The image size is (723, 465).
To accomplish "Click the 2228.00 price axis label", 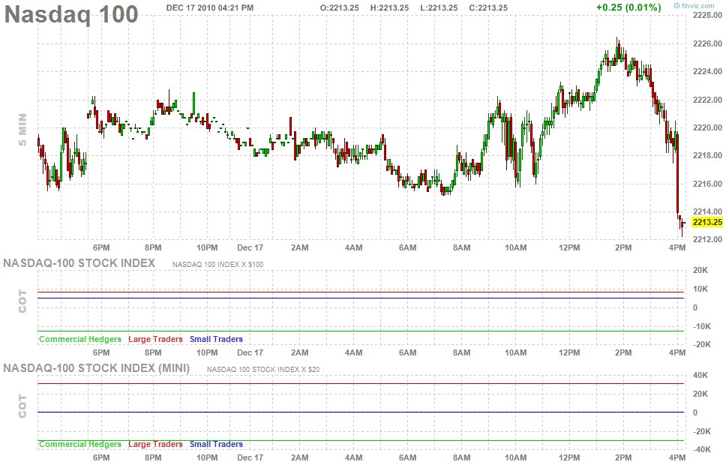I will [x=707, y=15].
